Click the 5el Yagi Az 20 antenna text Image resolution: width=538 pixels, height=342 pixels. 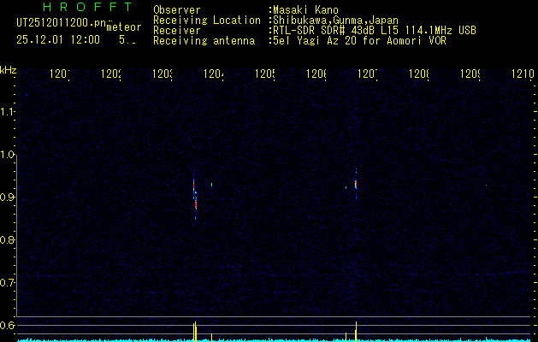click(x=358, y=41)
